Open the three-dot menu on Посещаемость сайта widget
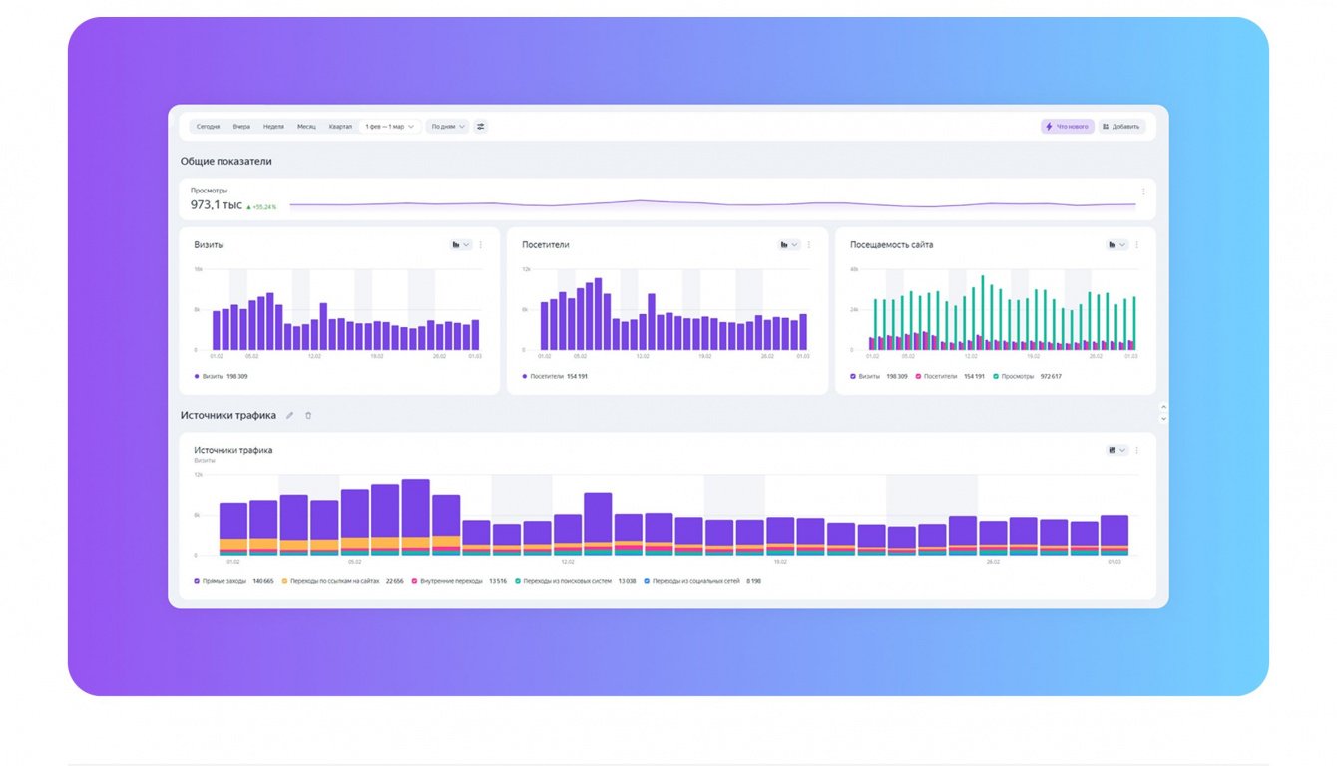Viewport: 1337px width, 766px height. (x=1137, y=244)
